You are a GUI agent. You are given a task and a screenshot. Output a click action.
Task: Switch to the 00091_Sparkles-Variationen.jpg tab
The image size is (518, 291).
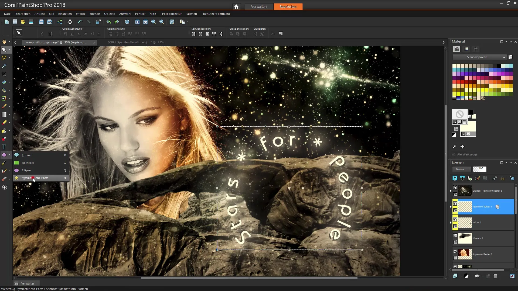click(136, 42)
